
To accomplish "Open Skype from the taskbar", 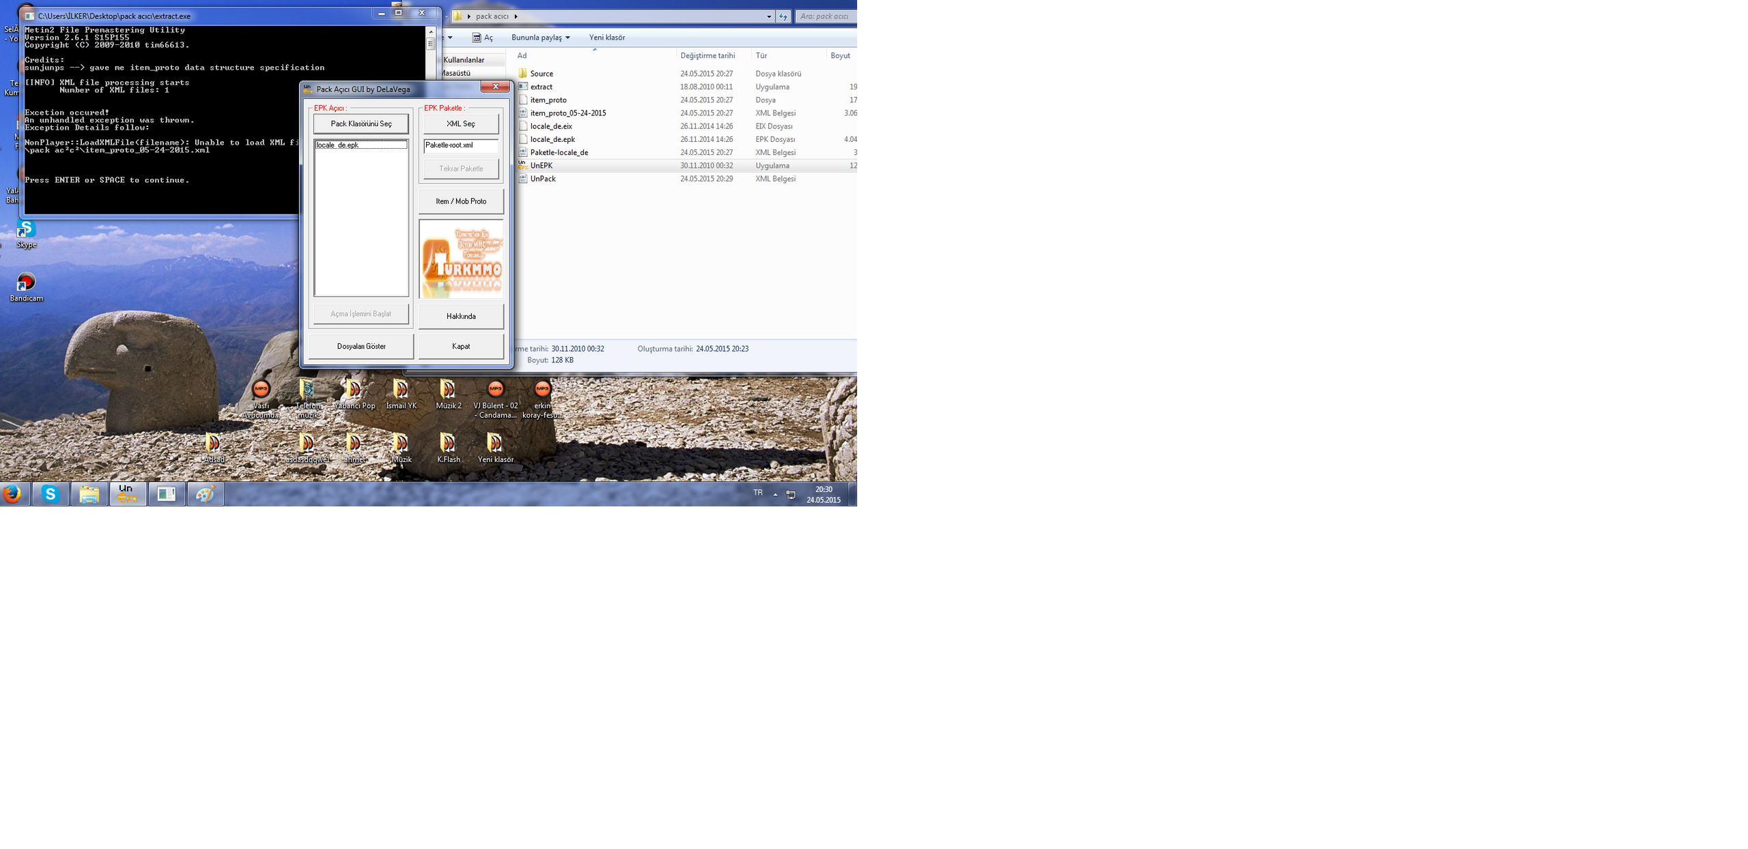I will coord(51,494).
